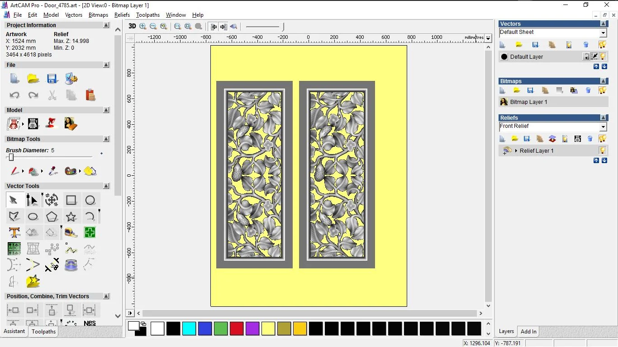Switch to the Toolpaths tab
This screenshot has width=618, height=347.
pyautogui.click(x=43, y=332)
